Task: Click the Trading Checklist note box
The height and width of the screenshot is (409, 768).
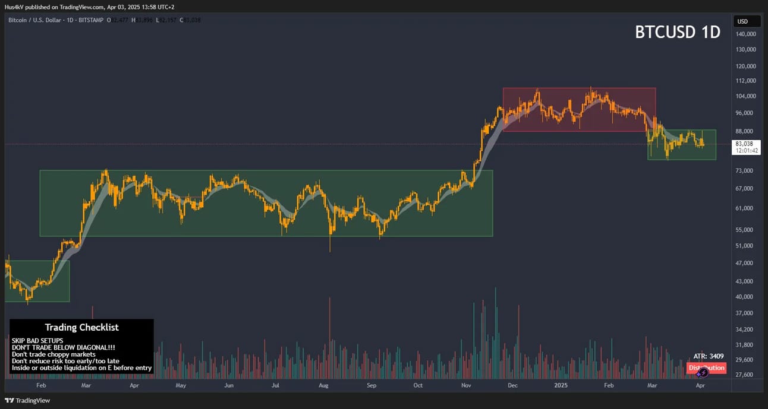Action: pyautogui.click(x=81, y=347)
